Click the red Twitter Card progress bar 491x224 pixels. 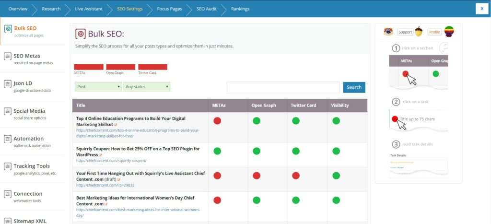coord(152,67)
